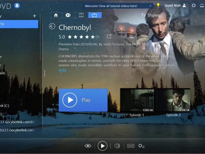Share Chernobyl using the external link icon
The width and height of the screenshot is (205, 154).
(x=109, y=36)
